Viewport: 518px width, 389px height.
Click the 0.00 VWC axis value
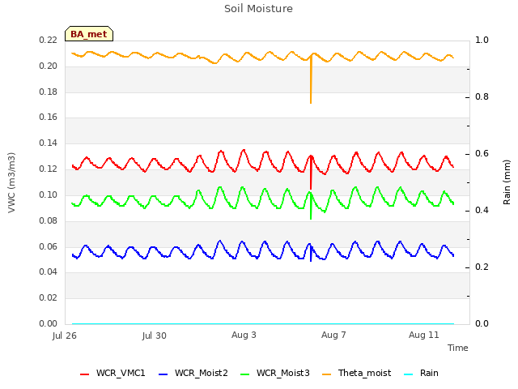pos(49,323)
